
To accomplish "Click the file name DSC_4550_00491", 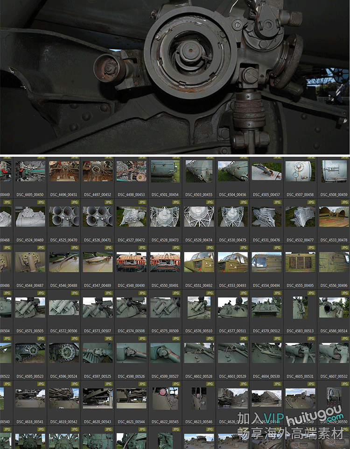I will 165,285.
